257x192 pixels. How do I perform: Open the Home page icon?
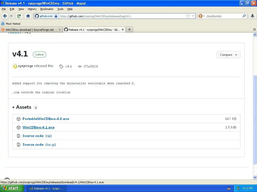[x=28, y=16]
